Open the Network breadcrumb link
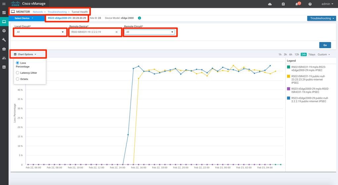The height and width of the screenshot is (185, 338). pos(38,12)
